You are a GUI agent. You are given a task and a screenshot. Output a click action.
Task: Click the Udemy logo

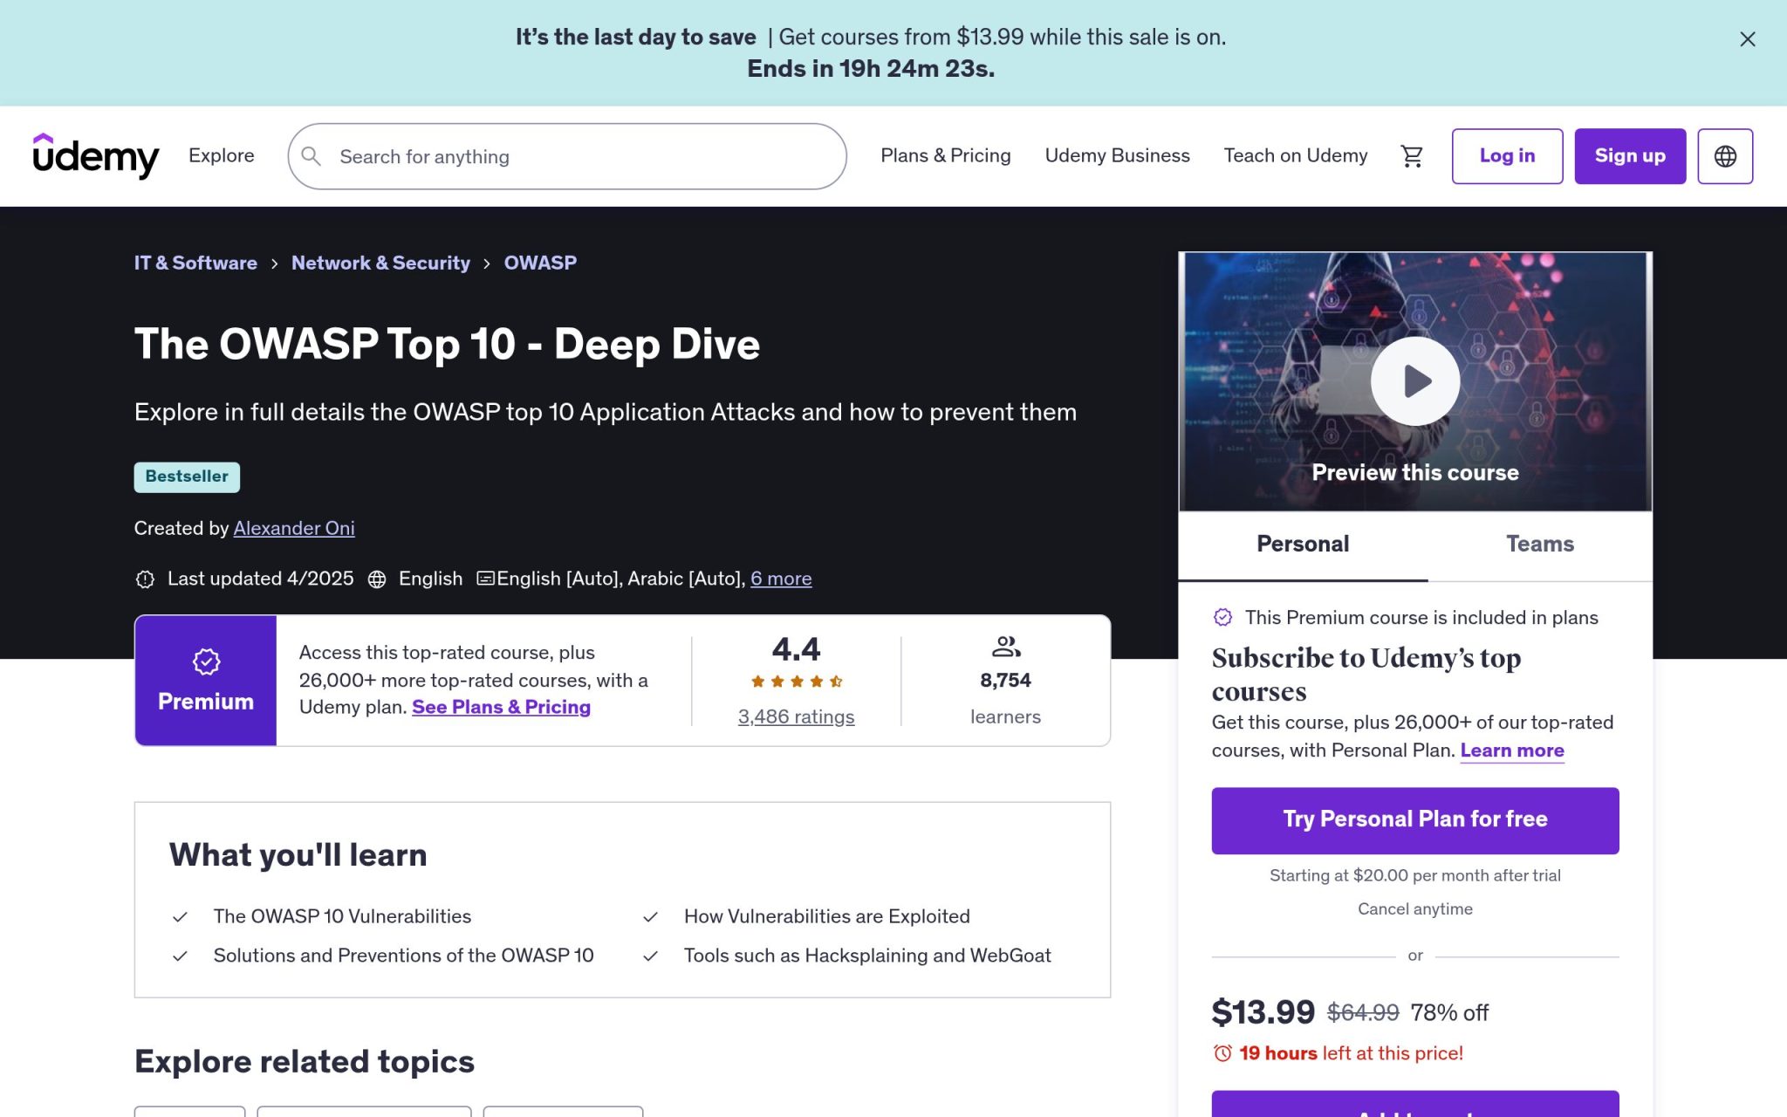coord(96,156)
